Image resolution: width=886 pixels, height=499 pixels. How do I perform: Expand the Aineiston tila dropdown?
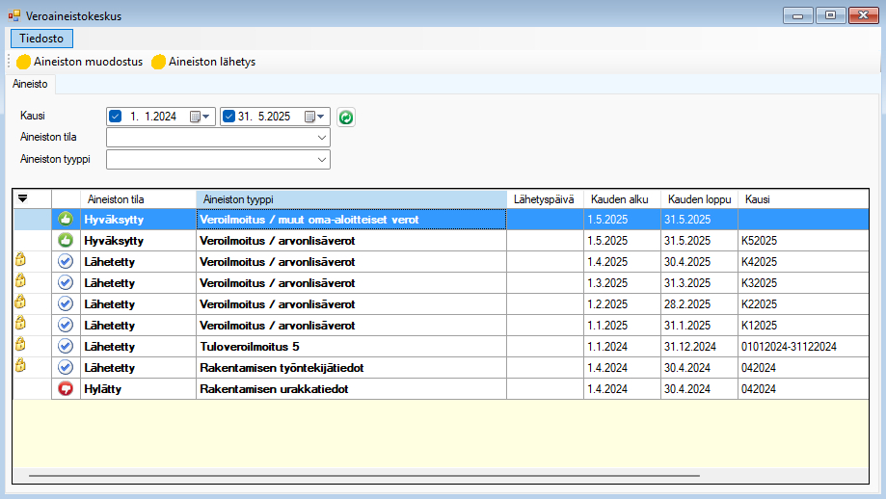click(x=322, y=138)
